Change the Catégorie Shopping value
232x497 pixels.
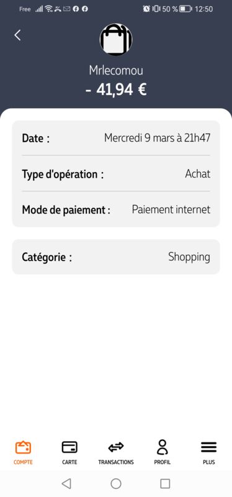[189, 257]
